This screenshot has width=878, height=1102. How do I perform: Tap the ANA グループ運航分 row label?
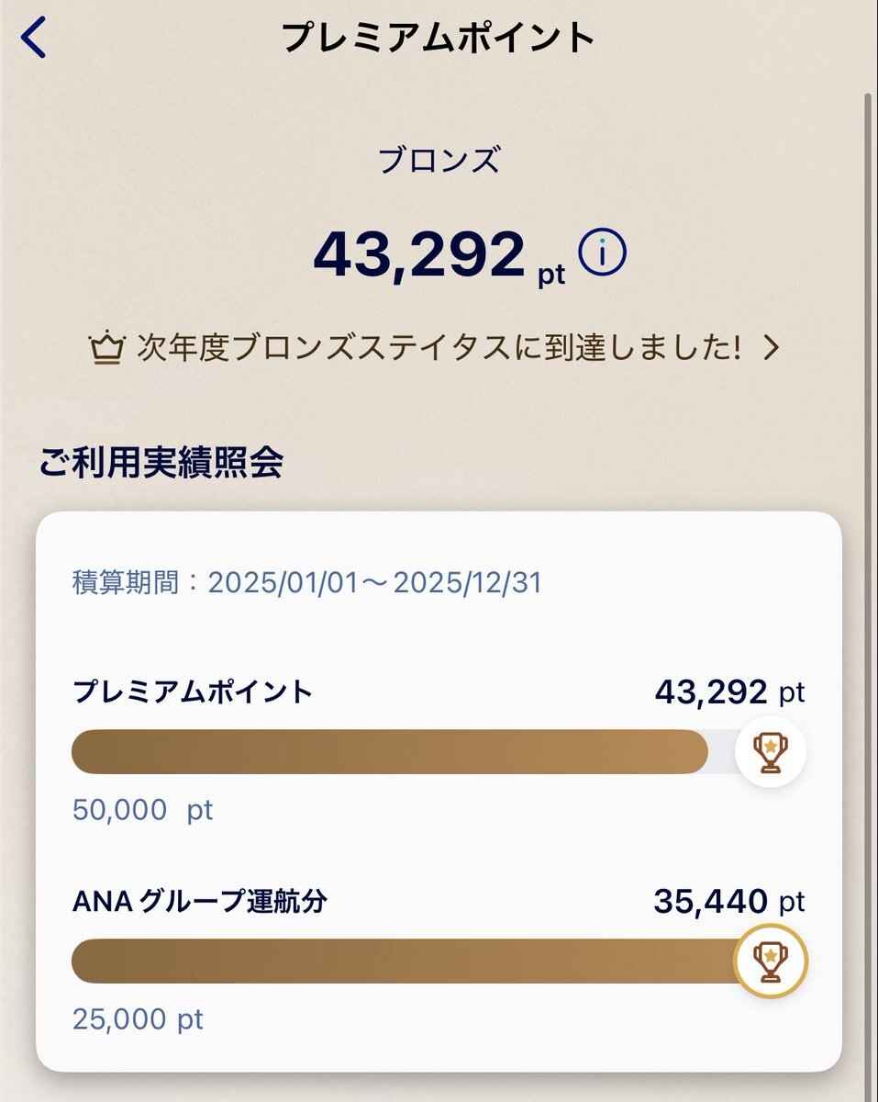[x=199, y=902]
